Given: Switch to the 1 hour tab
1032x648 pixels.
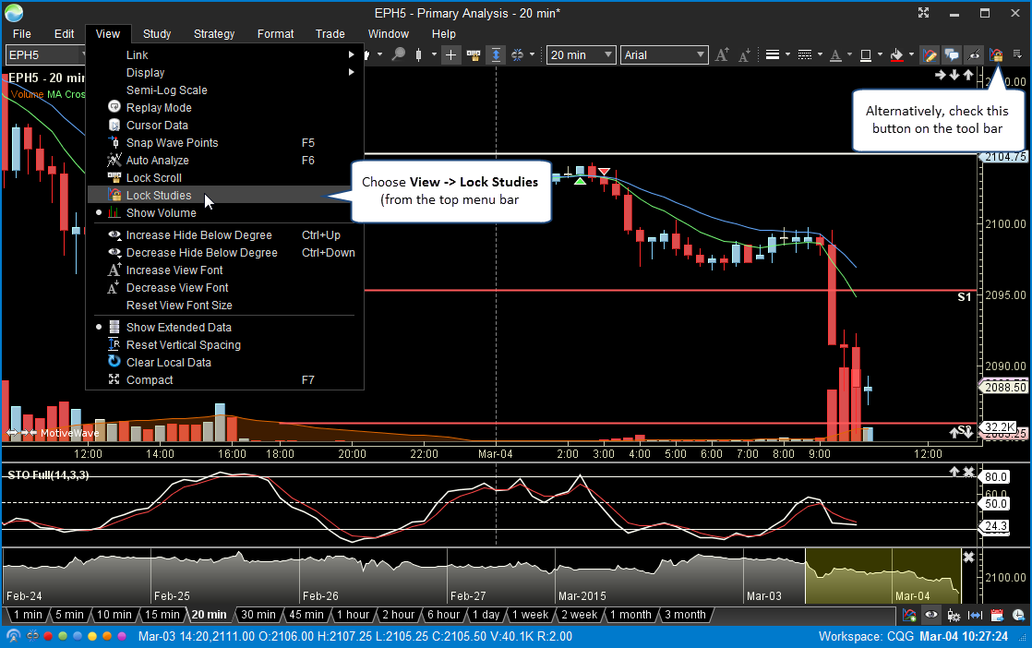Looking at the screenshot, I should click(353, 615).
